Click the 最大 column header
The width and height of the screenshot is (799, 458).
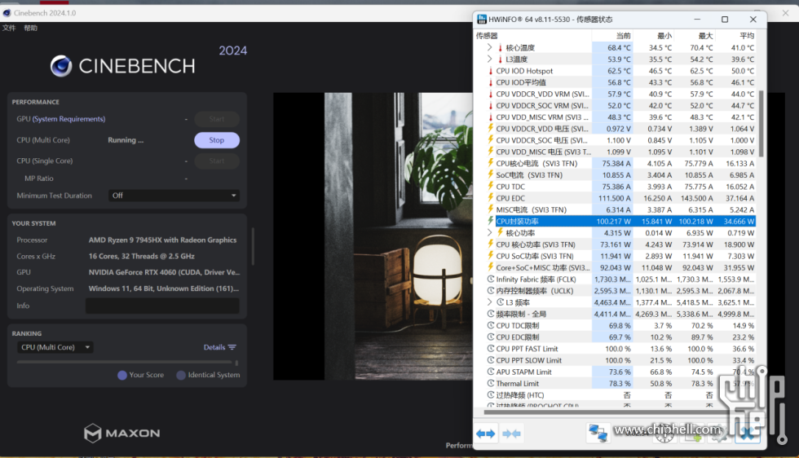tap(695, 36)
